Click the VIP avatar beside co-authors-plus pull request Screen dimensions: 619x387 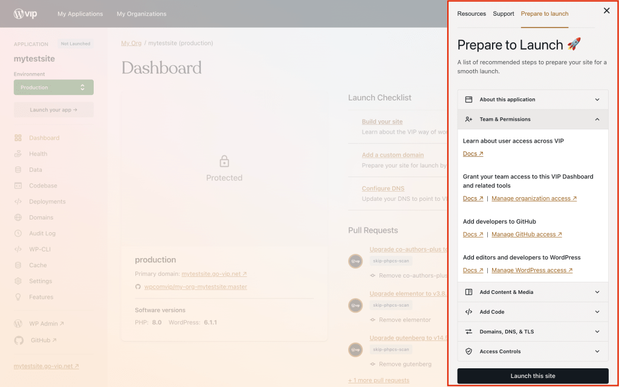pyautogui.click(x=355, y=261)
